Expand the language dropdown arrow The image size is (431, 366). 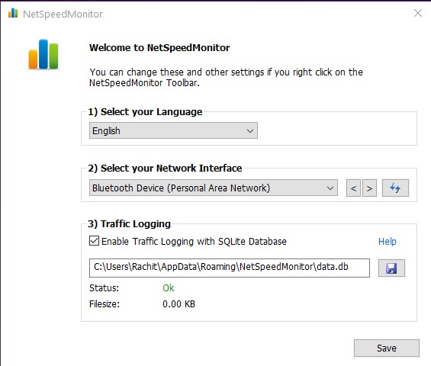250,131
